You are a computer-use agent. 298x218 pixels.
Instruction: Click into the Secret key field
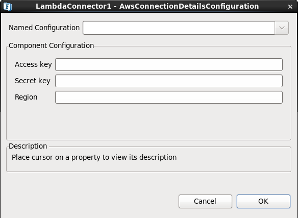tap(169, 81)
